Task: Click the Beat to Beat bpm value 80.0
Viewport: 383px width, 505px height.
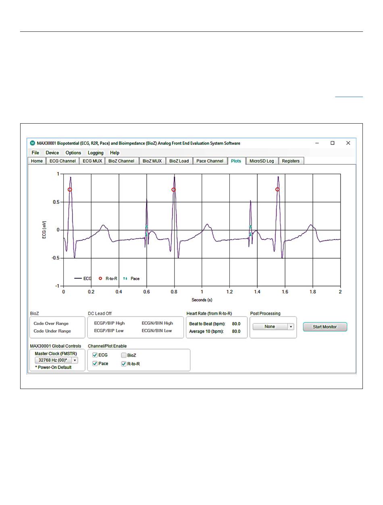Action: point(236,324)
